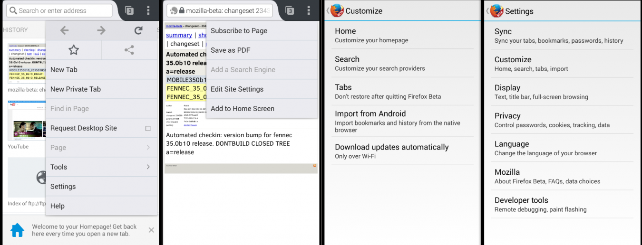This screenshot has height=245, width=642.
Task: Select New Private Tab menu entry
Action: click(x=102, y=89)
